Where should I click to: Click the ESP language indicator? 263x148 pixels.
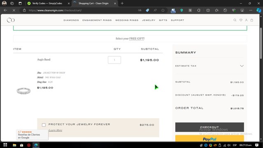[x=235, y=145]
